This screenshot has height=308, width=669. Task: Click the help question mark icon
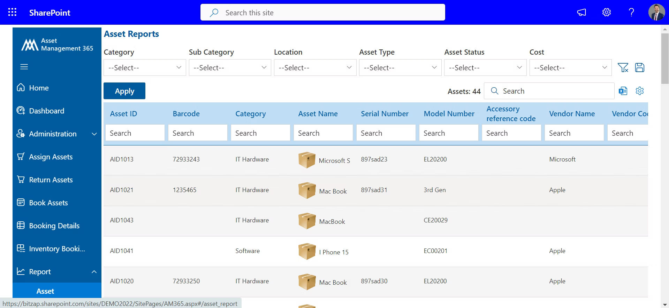coord(631,13)
